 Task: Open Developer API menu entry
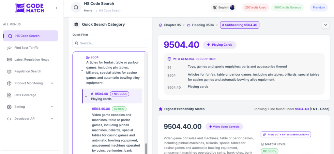pos(25,119)
